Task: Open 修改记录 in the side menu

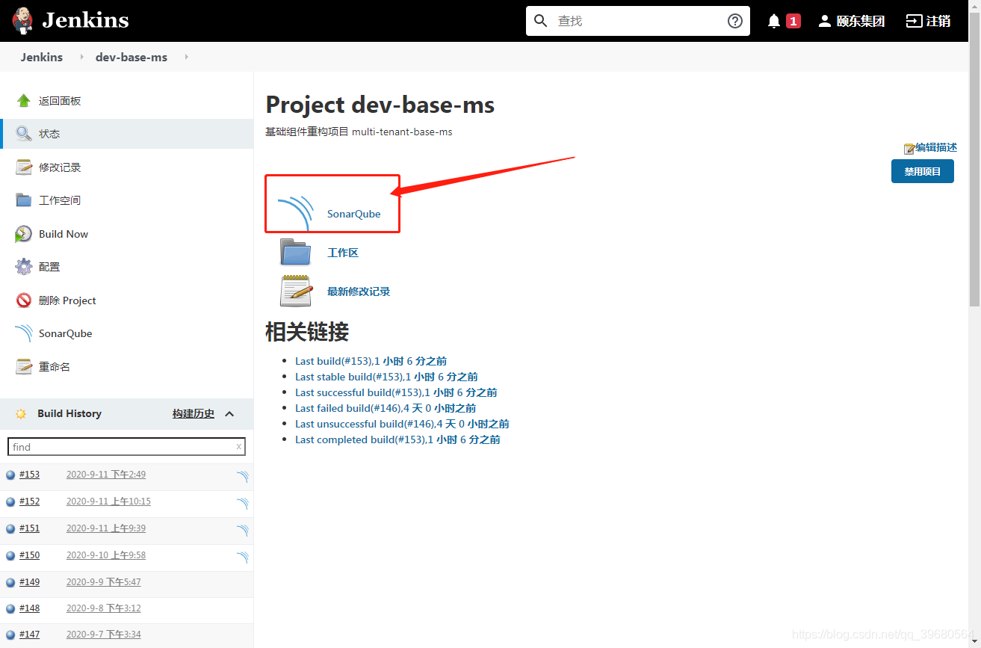Action: [60, 167]
